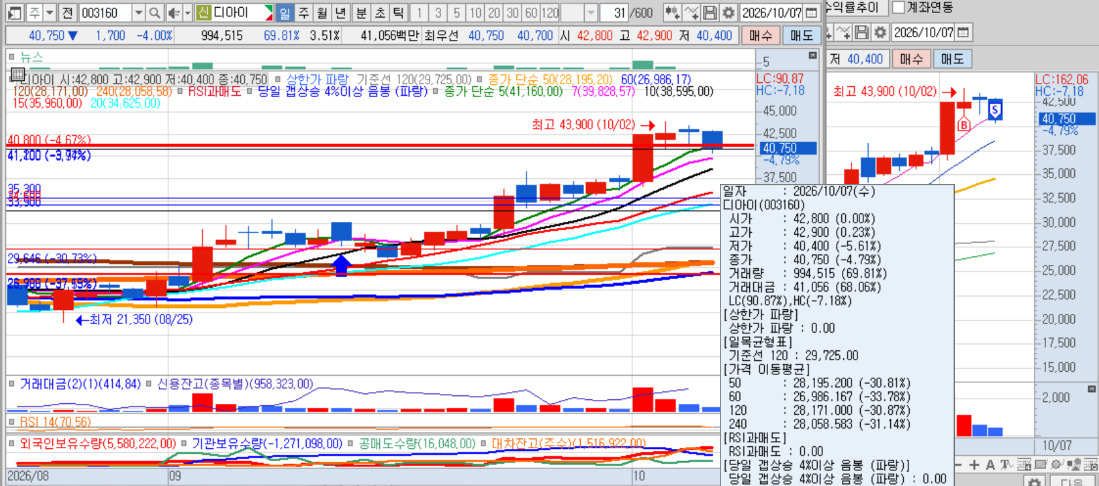The image size is (1099, 486).
Task: Select the 분 minute chart tab
Action: click(x=361, y=12)
